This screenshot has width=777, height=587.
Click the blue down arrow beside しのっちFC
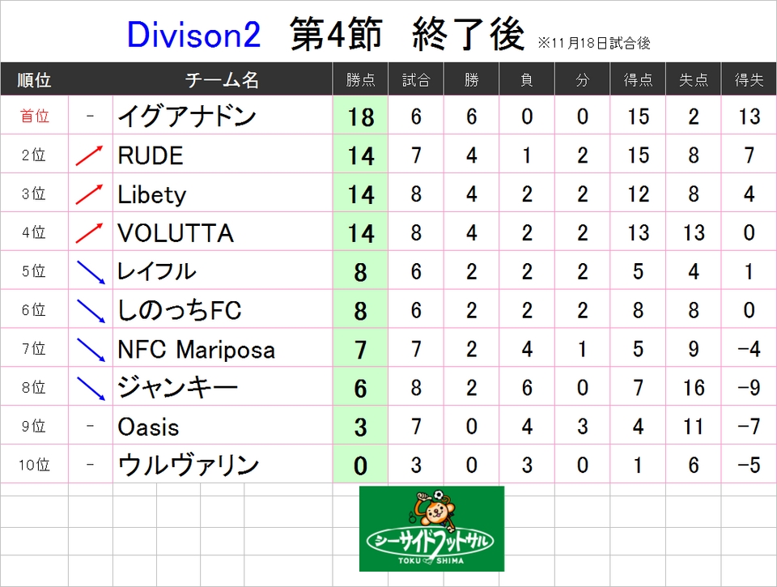(91, 311)
